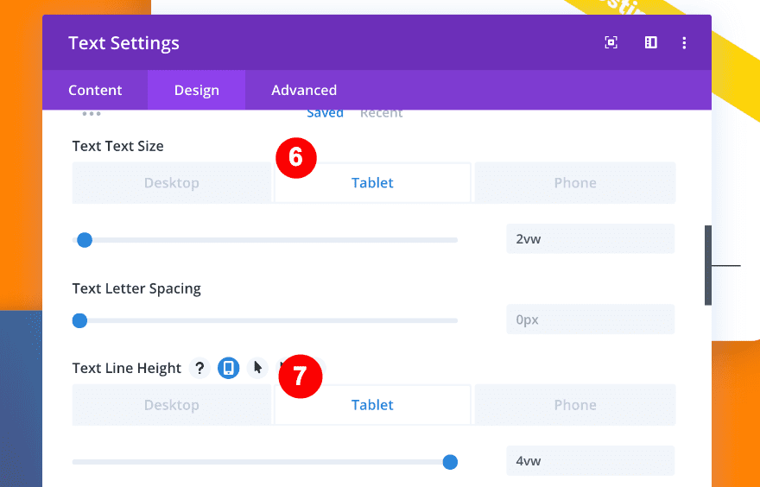Select the Design tab
The height and width of the screenshot is (487, 760).
pos(196,90)
